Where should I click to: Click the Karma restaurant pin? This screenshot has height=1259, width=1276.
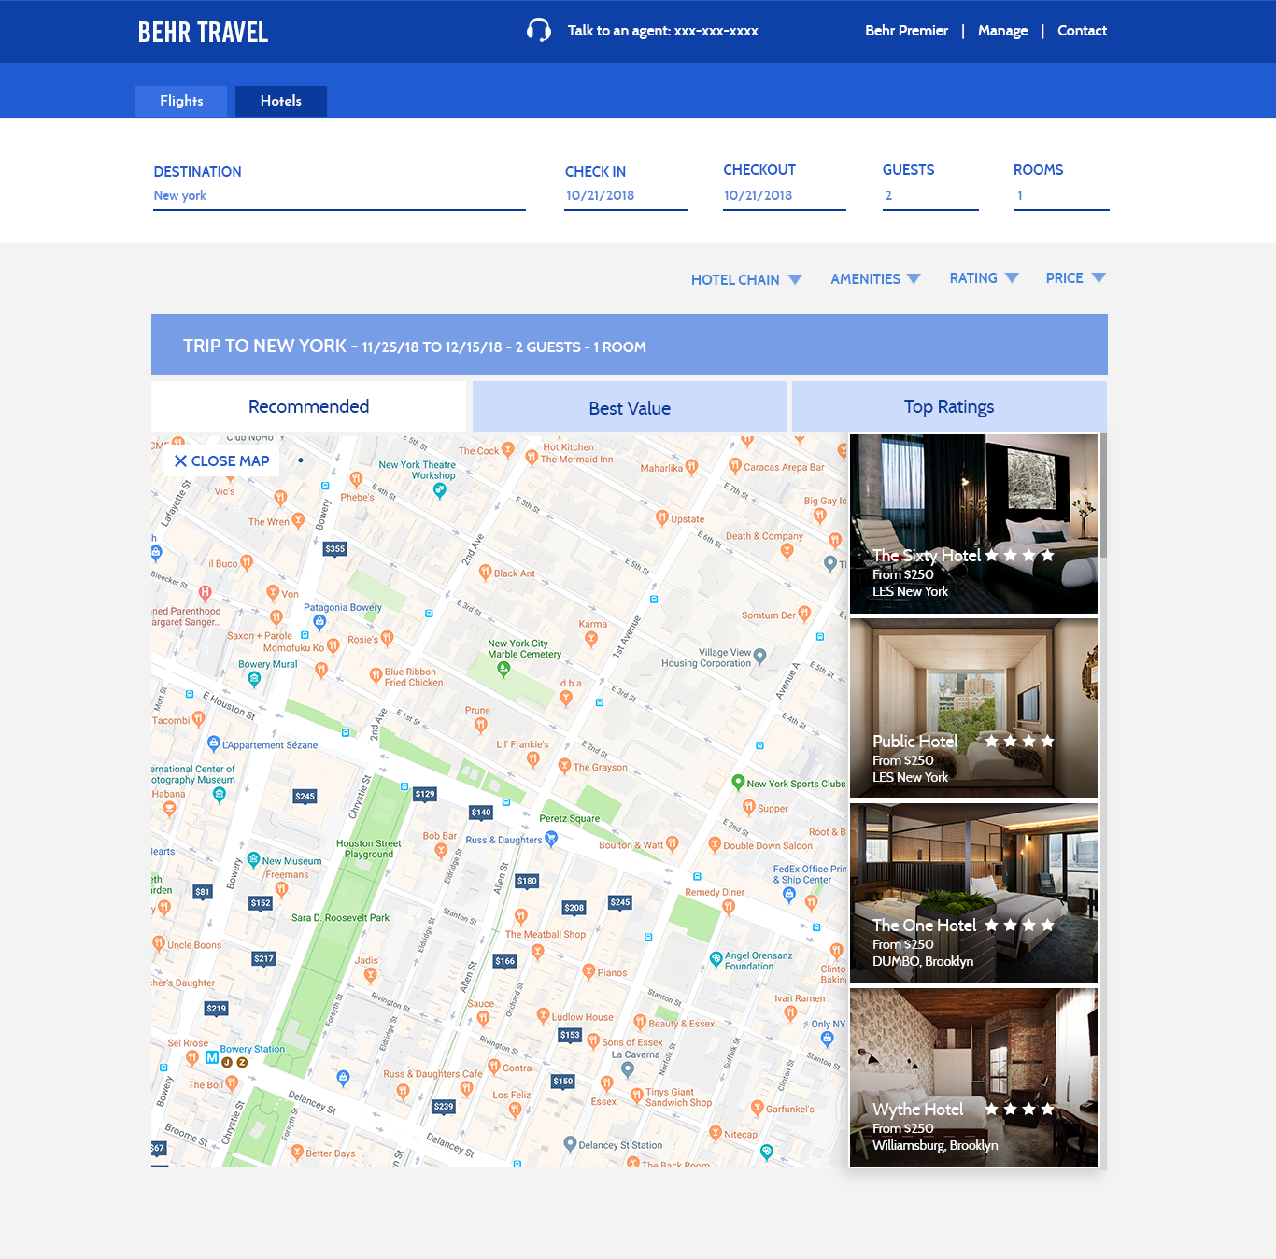[591, 640]
